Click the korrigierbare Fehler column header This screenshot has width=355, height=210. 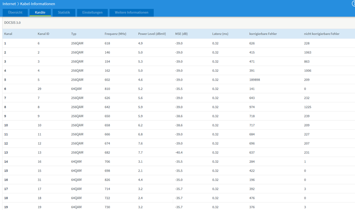click(263, 34)
